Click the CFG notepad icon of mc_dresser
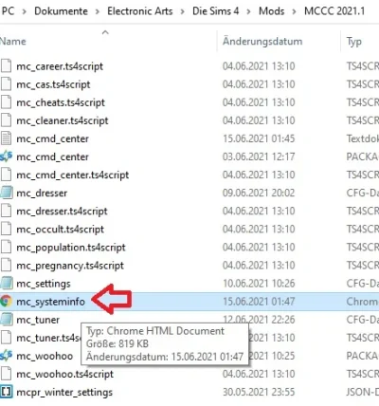 pyautogui.click(x=7, y=193)
